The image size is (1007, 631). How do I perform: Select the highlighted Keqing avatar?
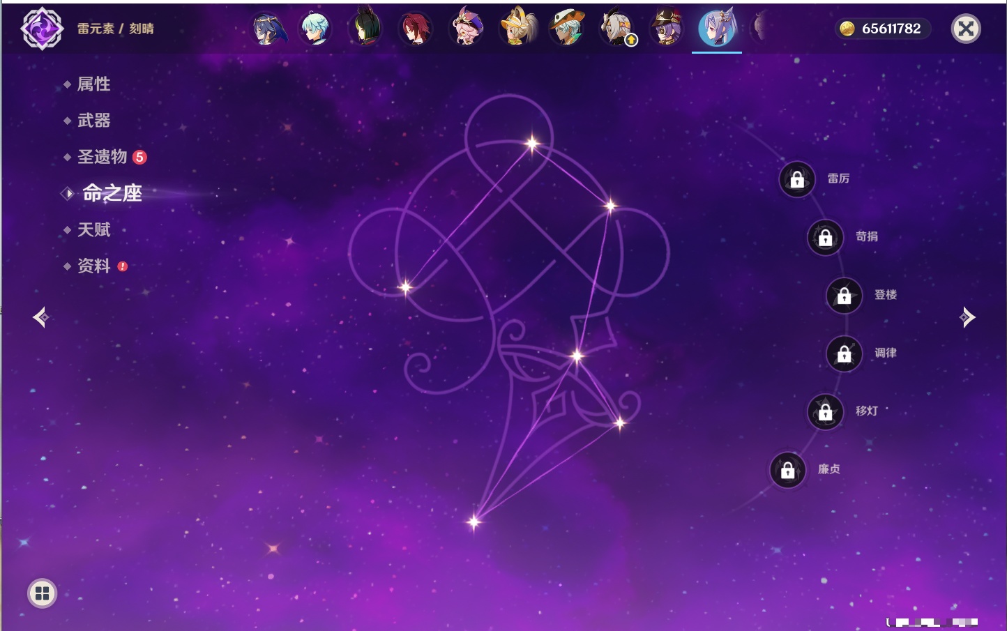(717, 28)
